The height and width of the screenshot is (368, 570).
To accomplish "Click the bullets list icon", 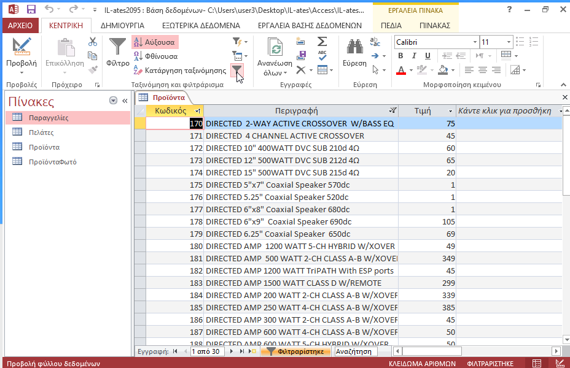I will 520,42.
